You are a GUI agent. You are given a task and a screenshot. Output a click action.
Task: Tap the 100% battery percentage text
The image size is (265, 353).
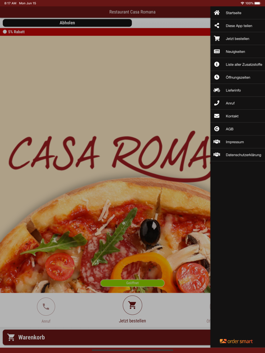click(249, 3)
